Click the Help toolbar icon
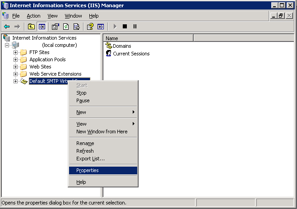The width and height of the screenshot is (297, 209). tap(90, 27)
